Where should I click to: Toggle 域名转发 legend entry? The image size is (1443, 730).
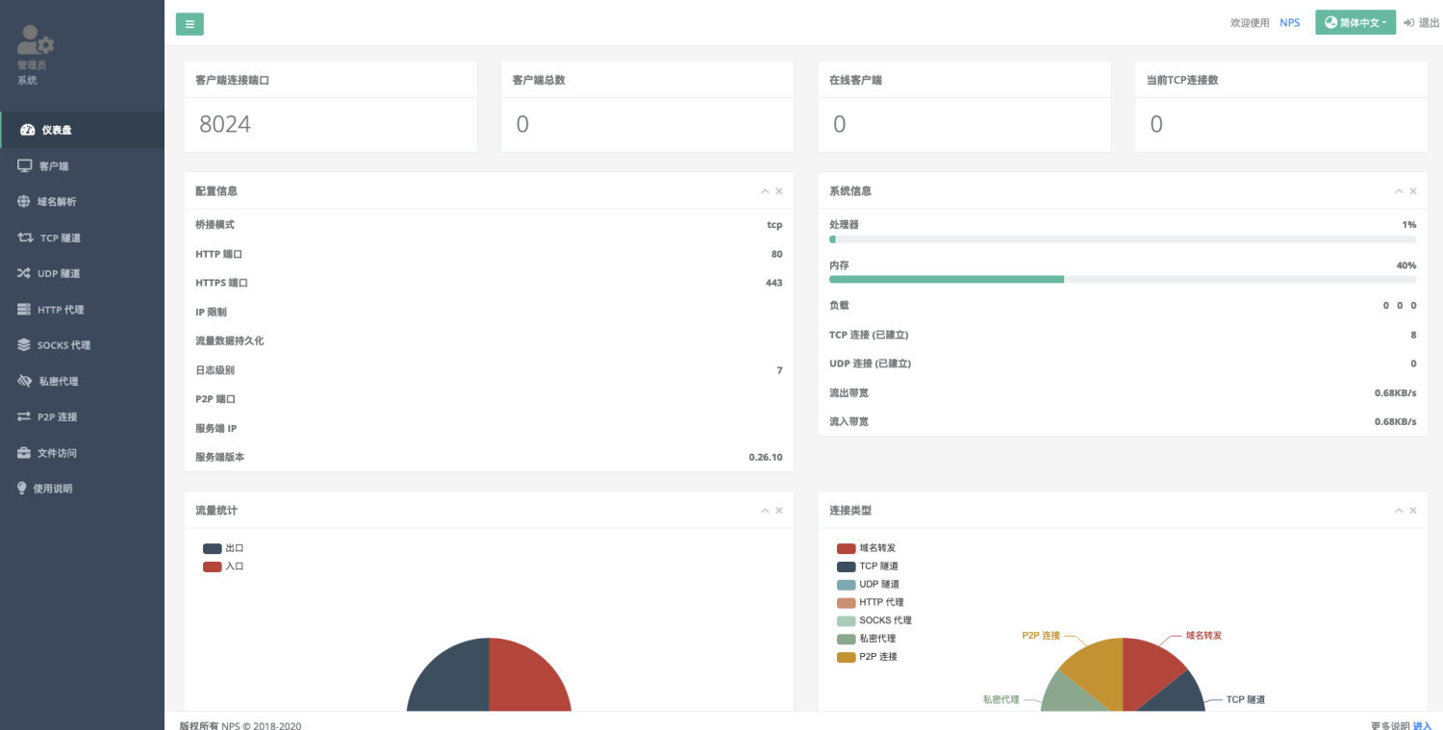(866, 548)
